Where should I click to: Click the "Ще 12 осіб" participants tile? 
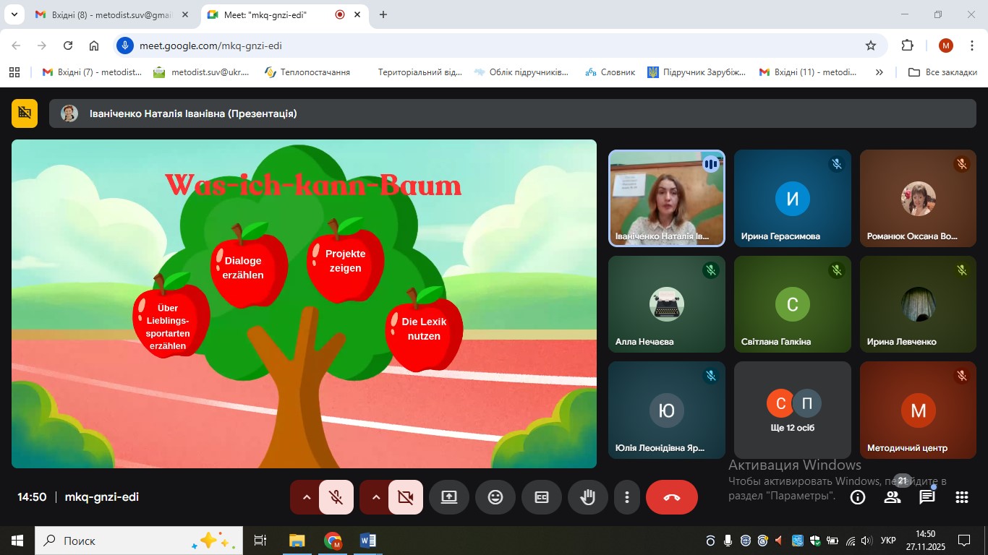(793, 410)
